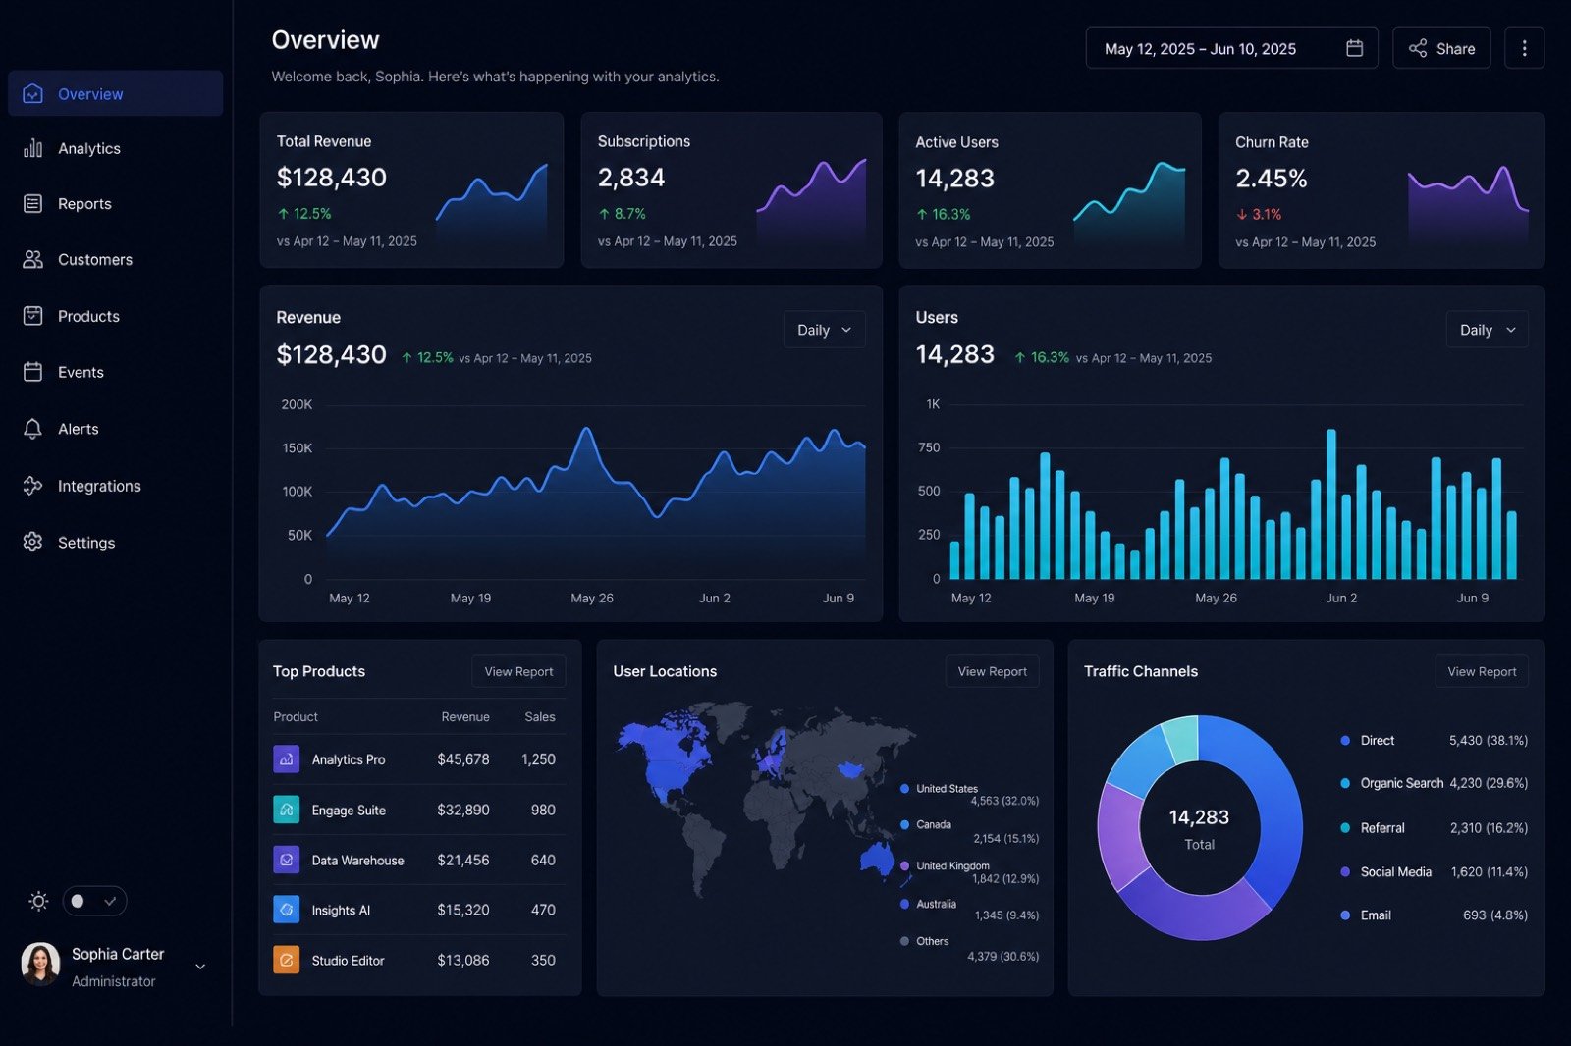Image resolution: width=1571 pixels, height=1046 pixels.
Task: Click the Administrator role label
Action: click(113, 981)
